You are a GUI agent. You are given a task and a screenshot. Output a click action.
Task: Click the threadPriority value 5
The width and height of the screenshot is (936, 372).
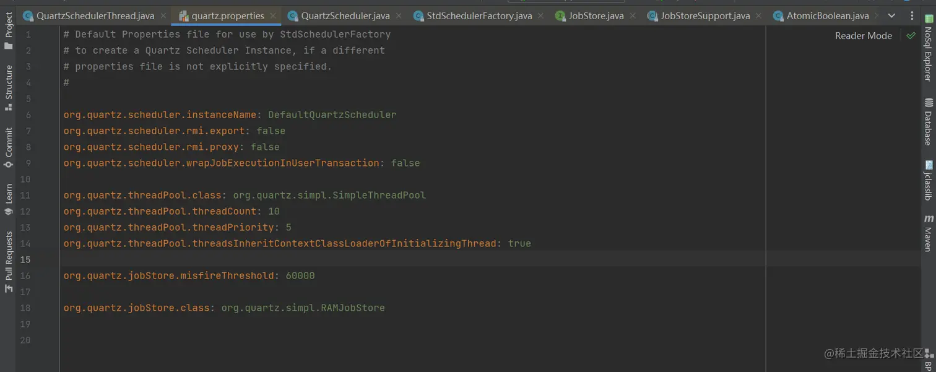pyautogui.click(x=288, y=227)
